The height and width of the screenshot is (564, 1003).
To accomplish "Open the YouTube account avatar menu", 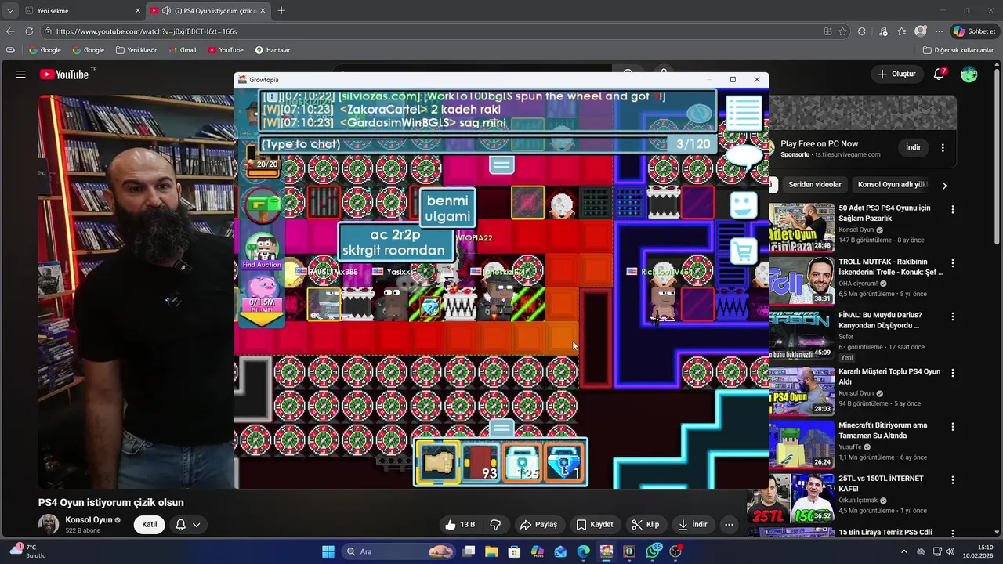I will click(969, 74).
